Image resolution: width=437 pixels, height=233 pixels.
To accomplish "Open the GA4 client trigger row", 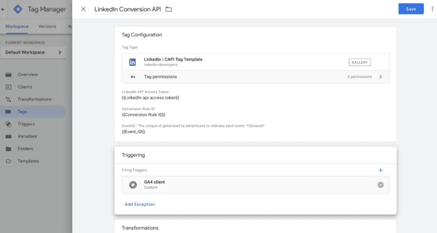I will pyautogui.click(x=255, y=185).
